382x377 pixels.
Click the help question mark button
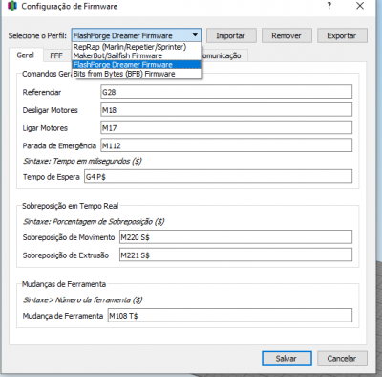tap(329, 6)
